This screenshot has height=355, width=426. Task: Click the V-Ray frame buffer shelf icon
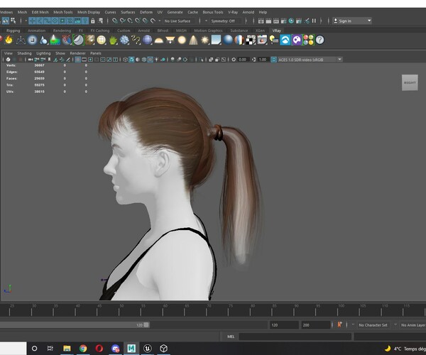[262, 40]
